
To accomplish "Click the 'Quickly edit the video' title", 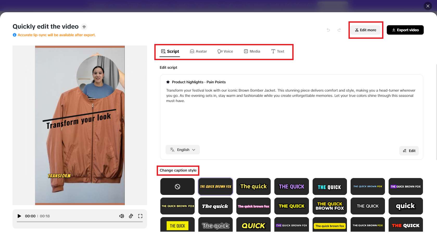I will [x=46, y=27].
